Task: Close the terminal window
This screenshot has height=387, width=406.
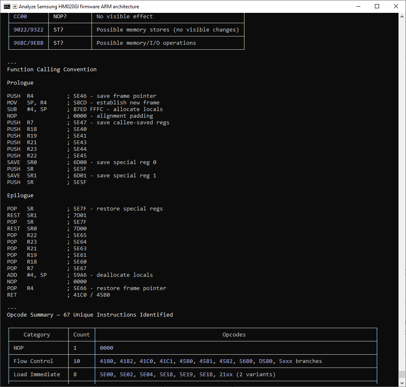Action: tap(396, 7)
